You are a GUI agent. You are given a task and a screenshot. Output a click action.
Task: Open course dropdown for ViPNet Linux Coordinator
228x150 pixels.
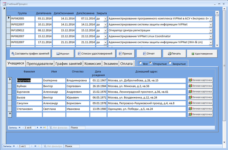pyautogui.click(x=211, y=36)
